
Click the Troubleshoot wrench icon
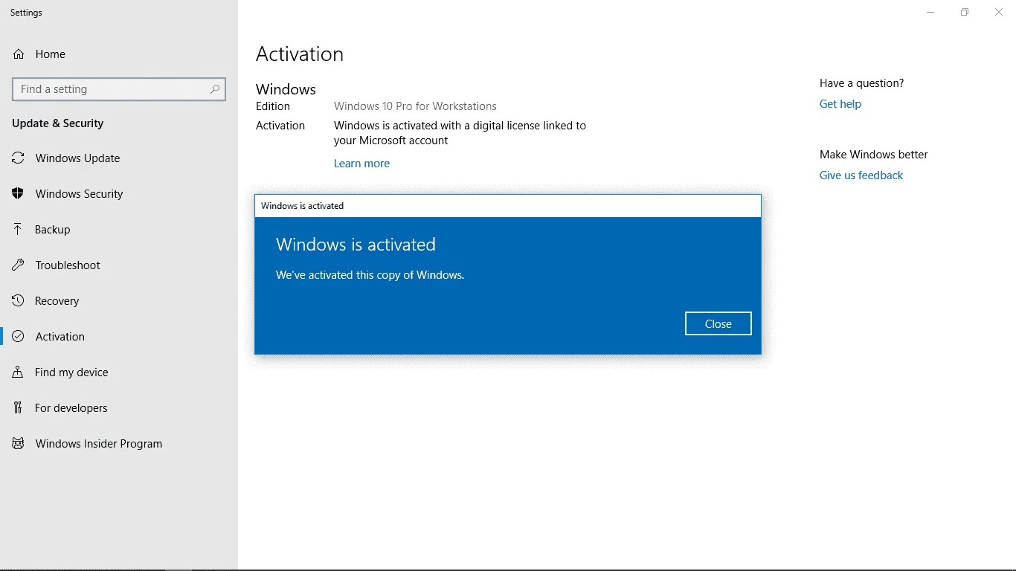pos(19,265)
